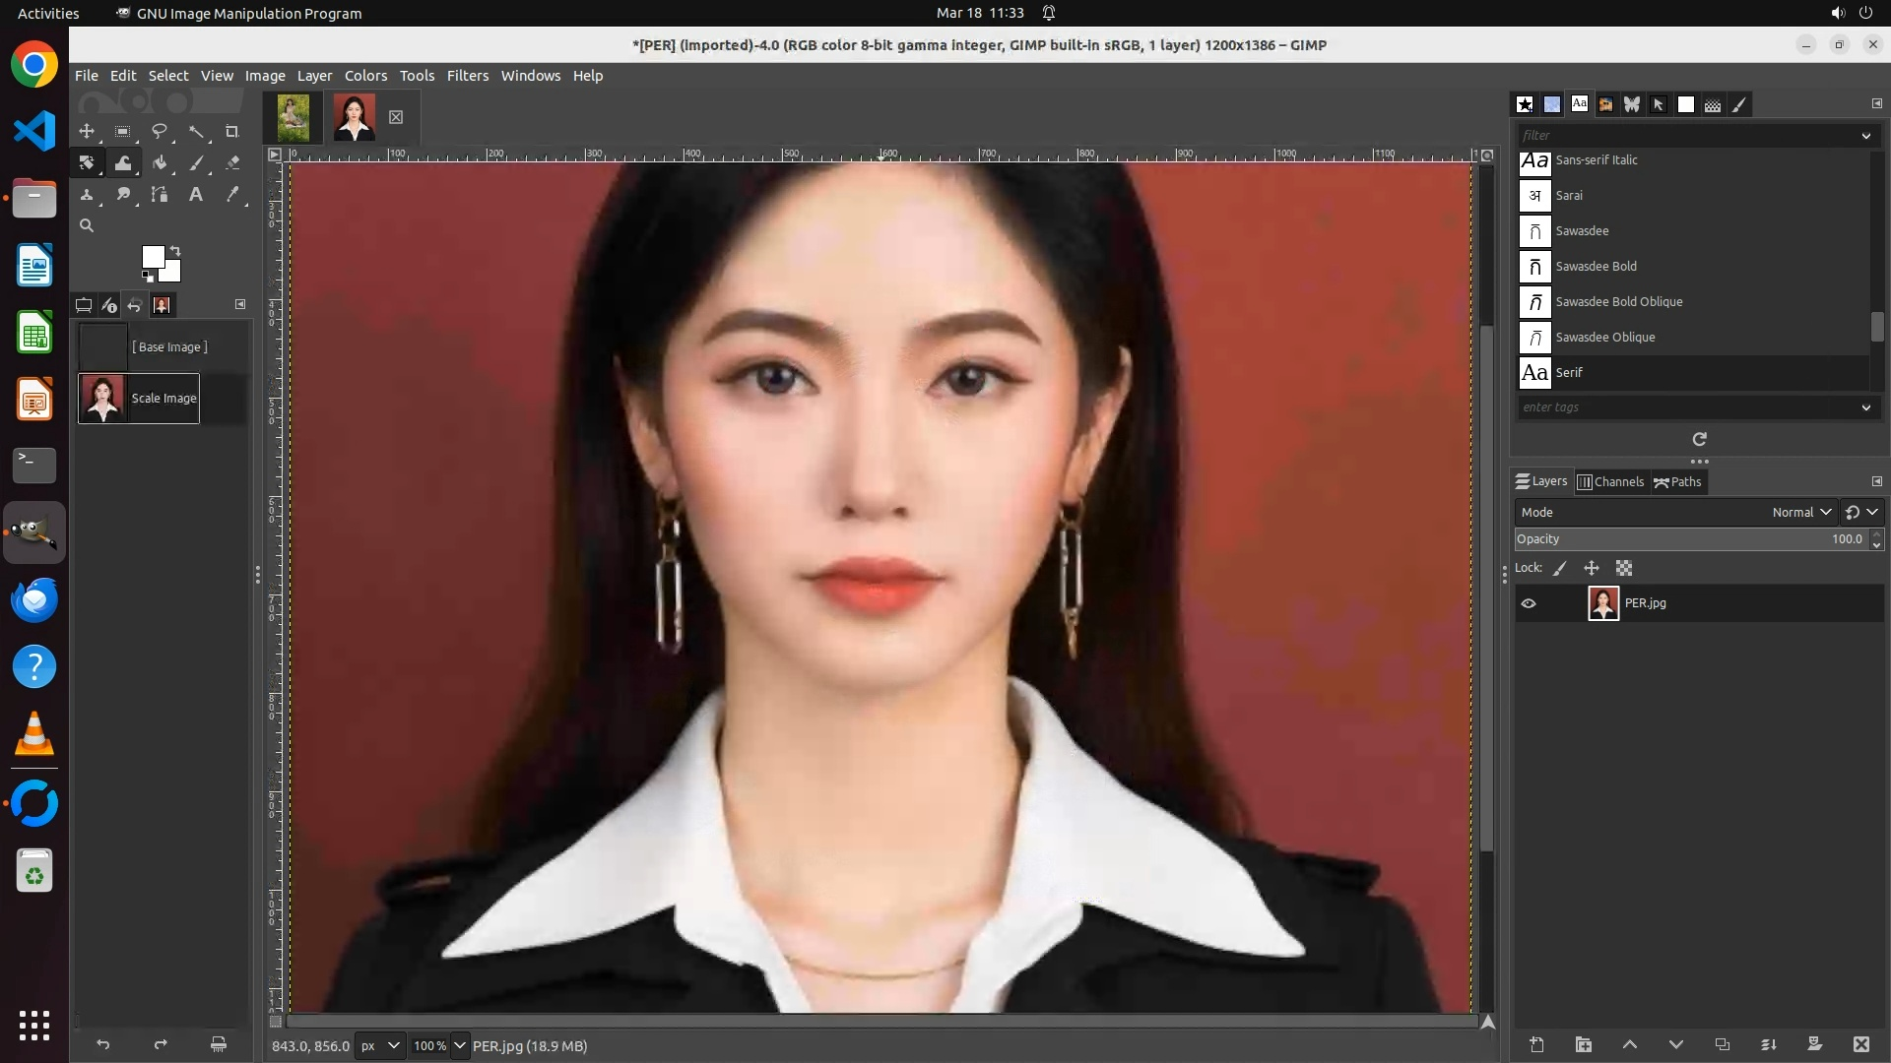Open the zoom percentage dropdown

tap(459, 1045)
